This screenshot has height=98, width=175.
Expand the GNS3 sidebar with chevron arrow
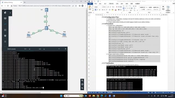tap(10, 13)
